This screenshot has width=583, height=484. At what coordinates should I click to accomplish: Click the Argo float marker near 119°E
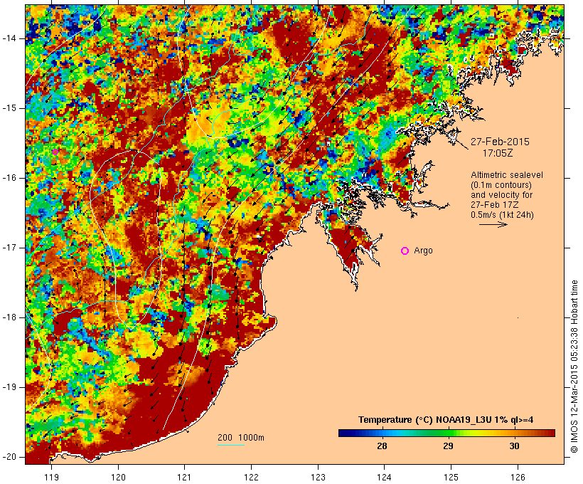(x=55, y=152)
